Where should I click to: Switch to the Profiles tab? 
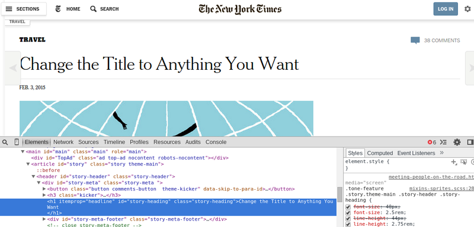[139, 142]
